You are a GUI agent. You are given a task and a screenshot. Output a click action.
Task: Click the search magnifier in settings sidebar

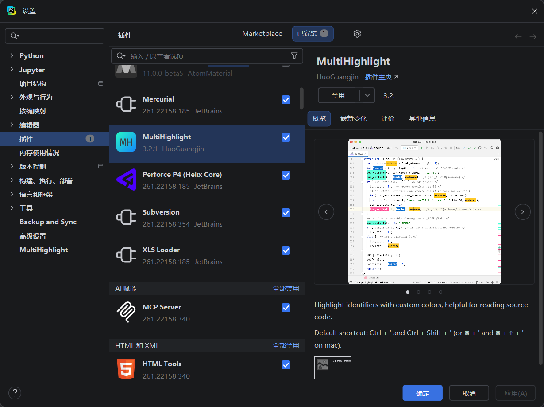click(x=15, y=36)
